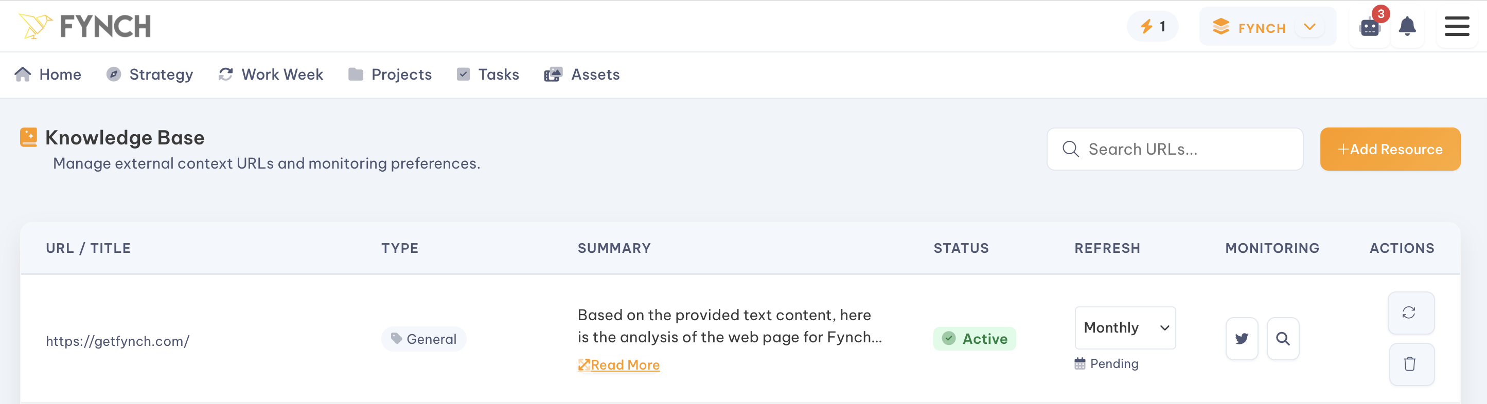1487x404 pixels.
Task: Open the notifications bell
Action: pyautogui.click(x=1407, y=27)
